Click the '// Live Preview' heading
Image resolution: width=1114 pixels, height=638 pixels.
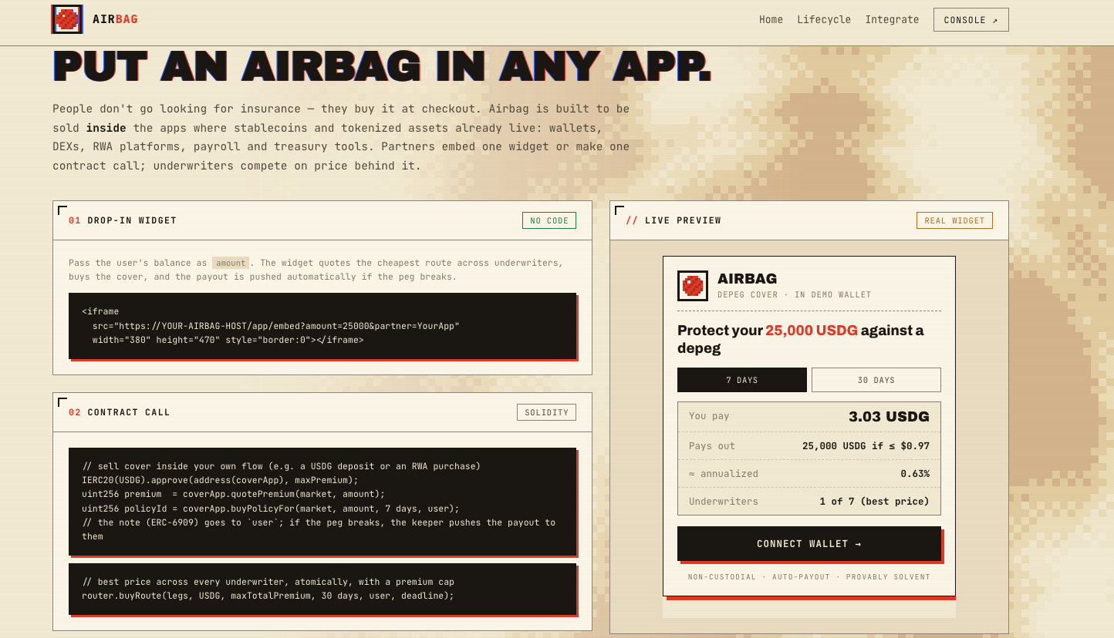click(673, 220)
